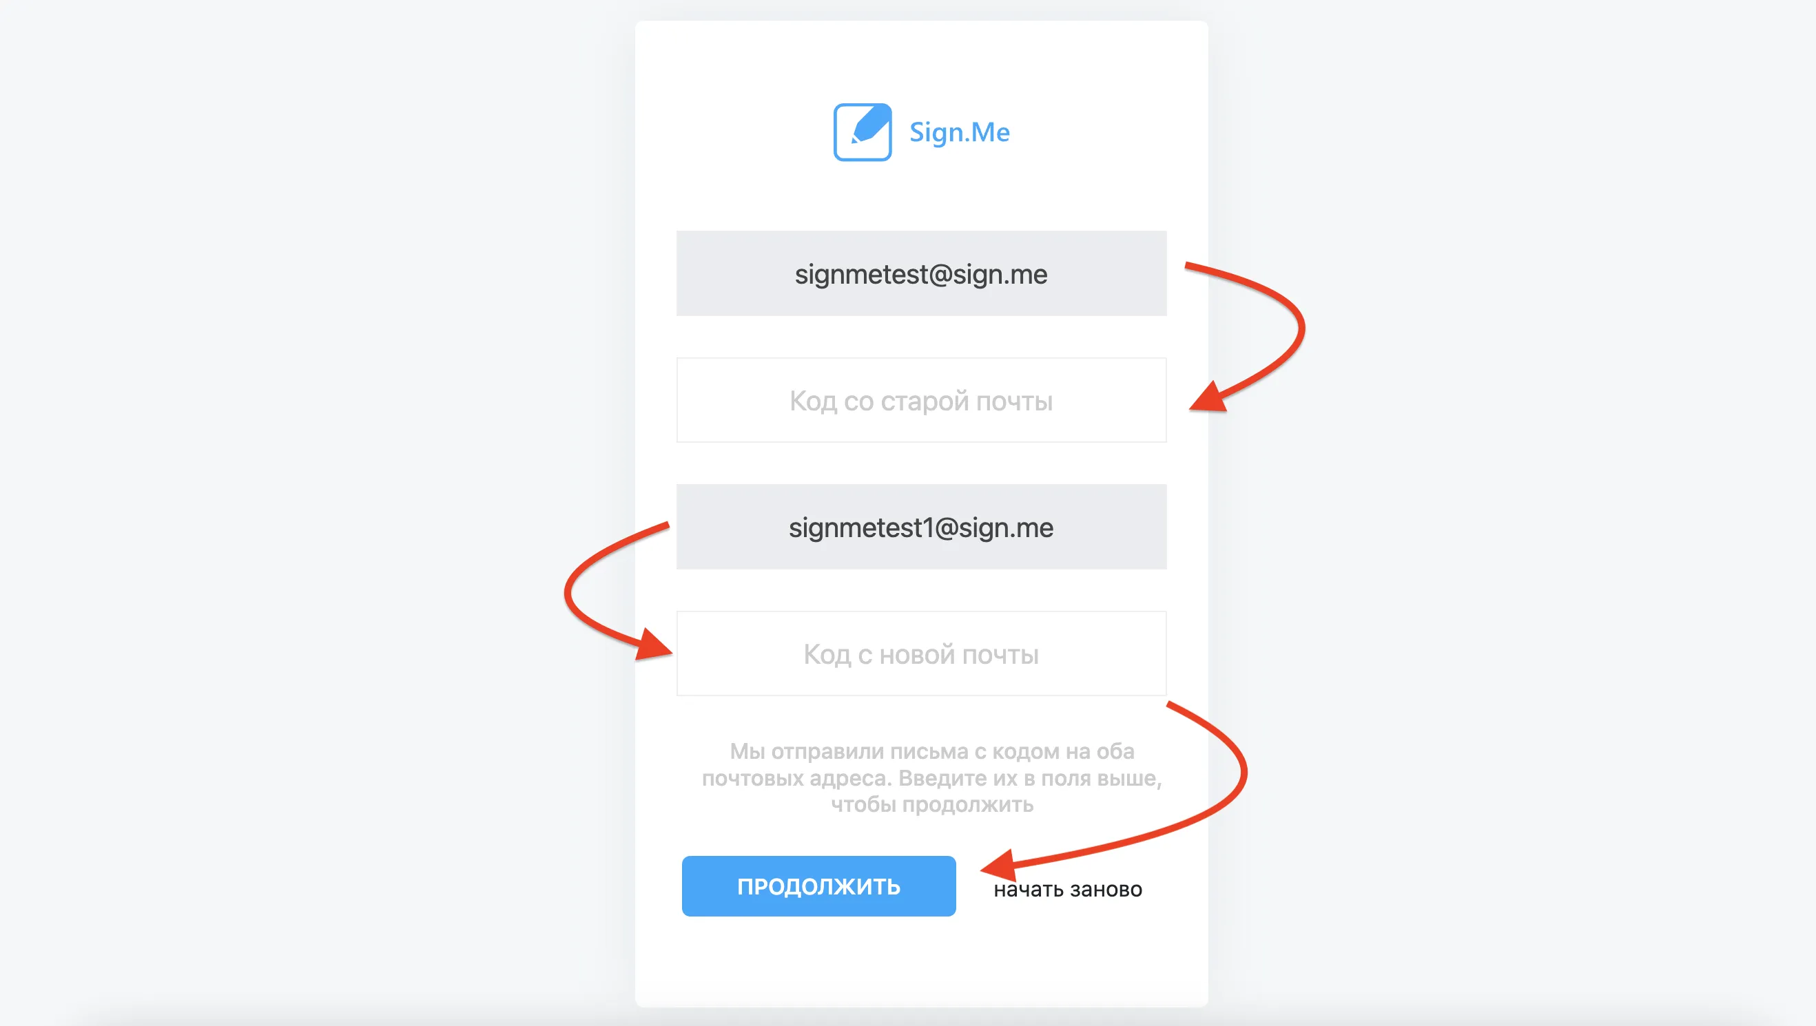Focus the new email code input field
The image size is (1816, 1026).
coord(921,654)
